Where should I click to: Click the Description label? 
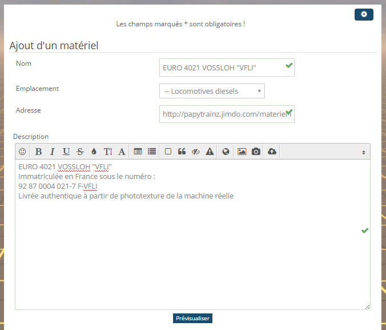point(31,137)
